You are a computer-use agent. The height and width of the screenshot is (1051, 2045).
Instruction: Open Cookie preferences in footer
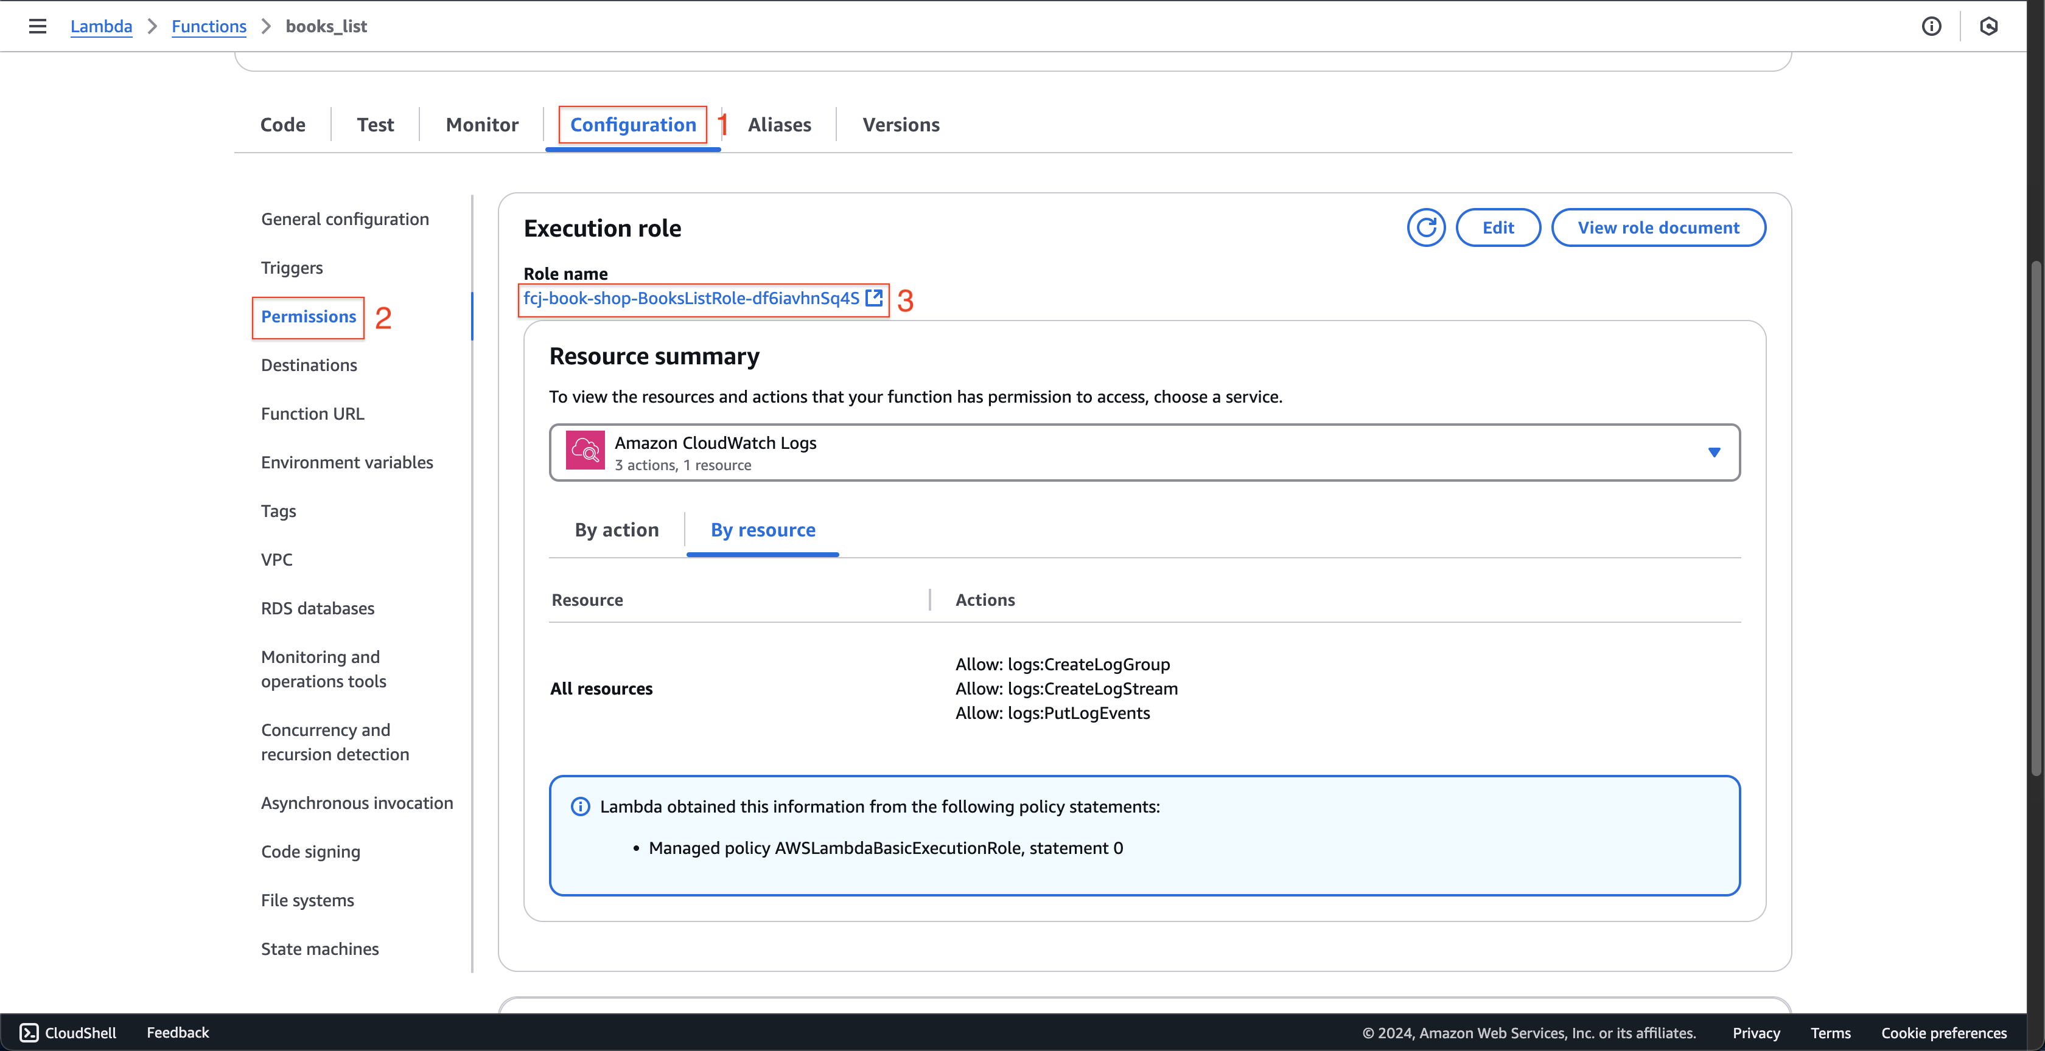coord(1944,1033)
